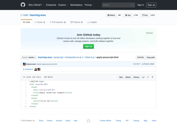Click the star count 1,726
The image size is (177, 133).
(136, 15)
